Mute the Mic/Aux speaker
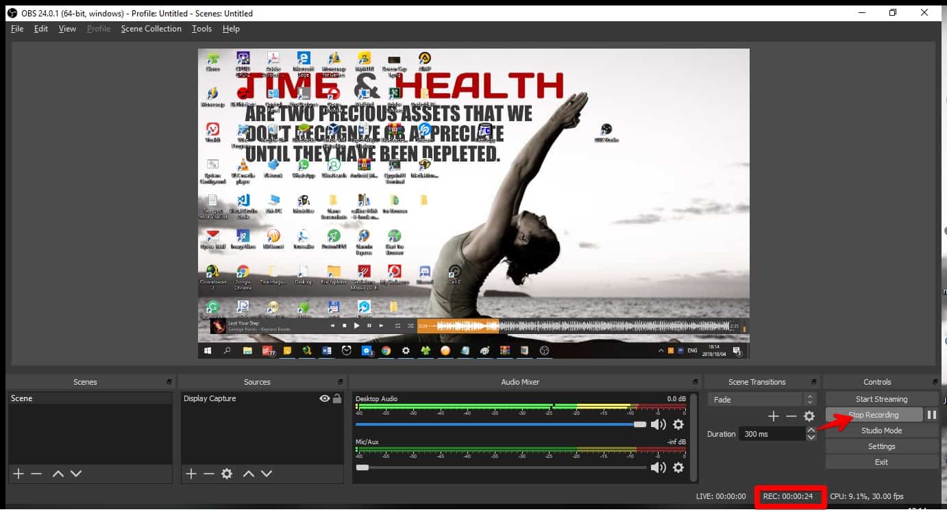This screenshot has width=947, height=512. (658, 468)
